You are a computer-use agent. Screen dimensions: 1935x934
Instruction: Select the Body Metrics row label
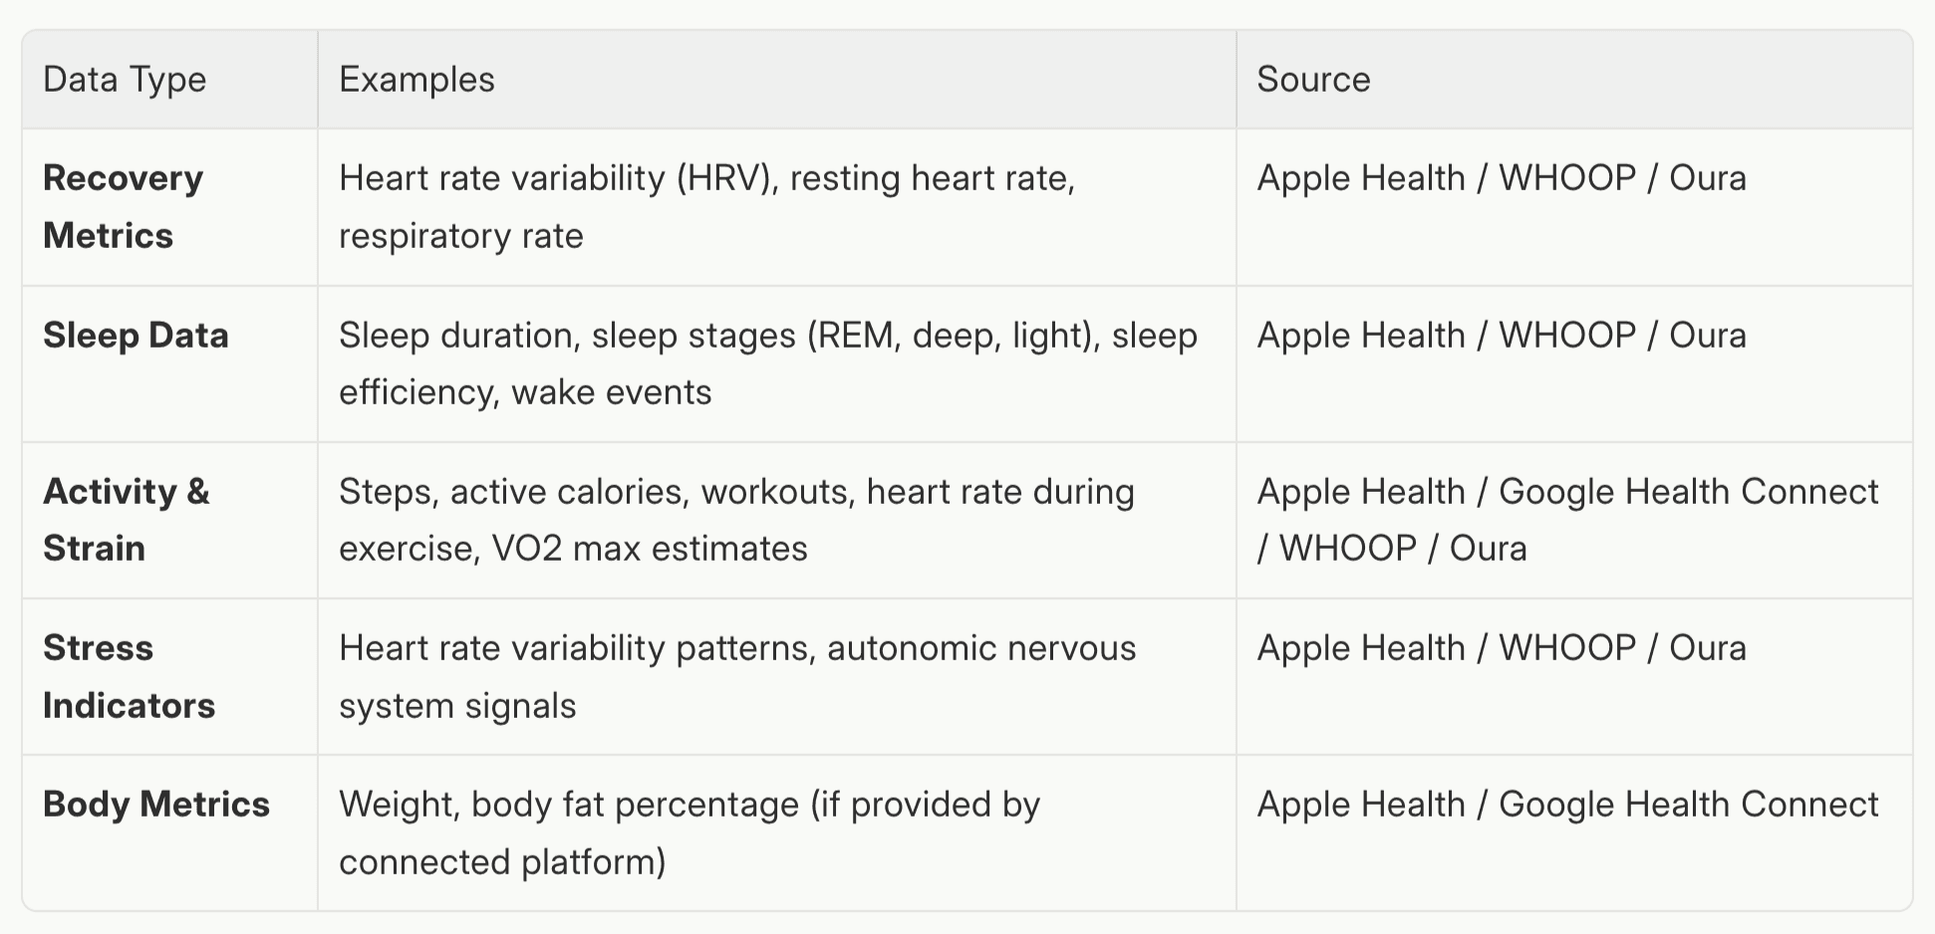[x=156, y=805]
